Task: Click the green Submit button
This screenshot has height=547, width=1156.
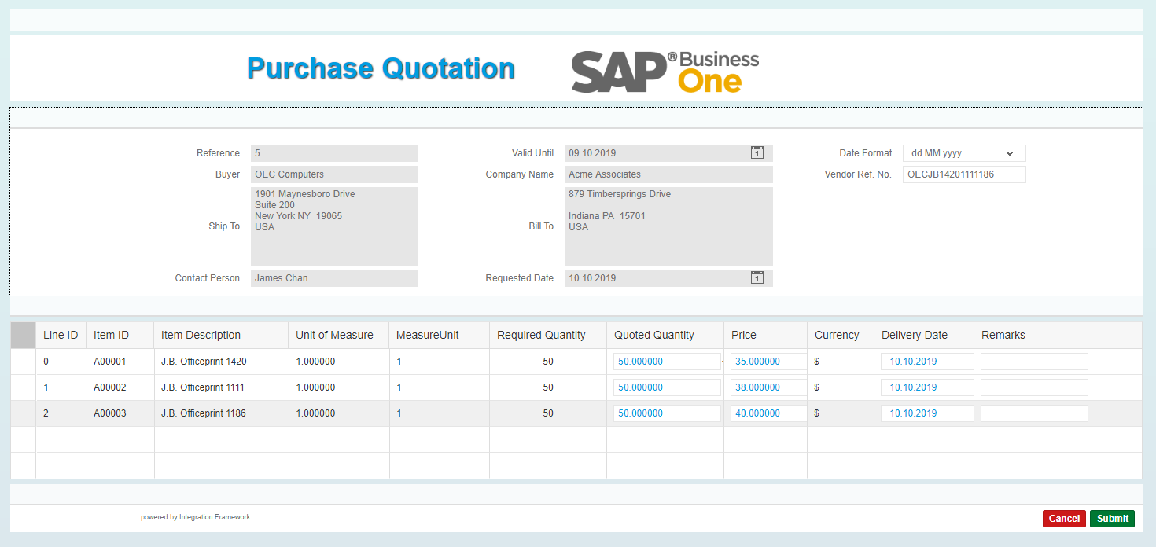Action: click(1112, 519)
